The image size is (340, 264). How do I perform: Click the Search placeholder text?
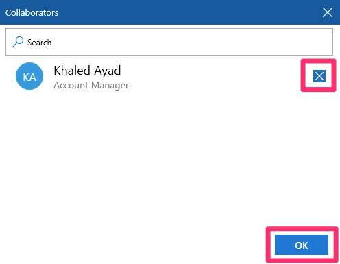[x=39, y=43]
